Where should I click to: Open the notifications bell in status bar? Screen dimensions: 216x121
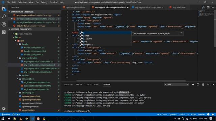coord(213,114)
